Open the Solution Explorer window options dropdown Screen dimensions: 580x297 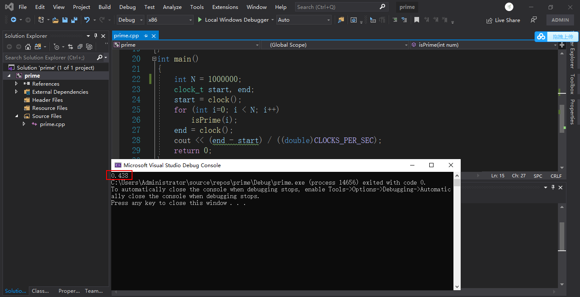pos(88,36)
